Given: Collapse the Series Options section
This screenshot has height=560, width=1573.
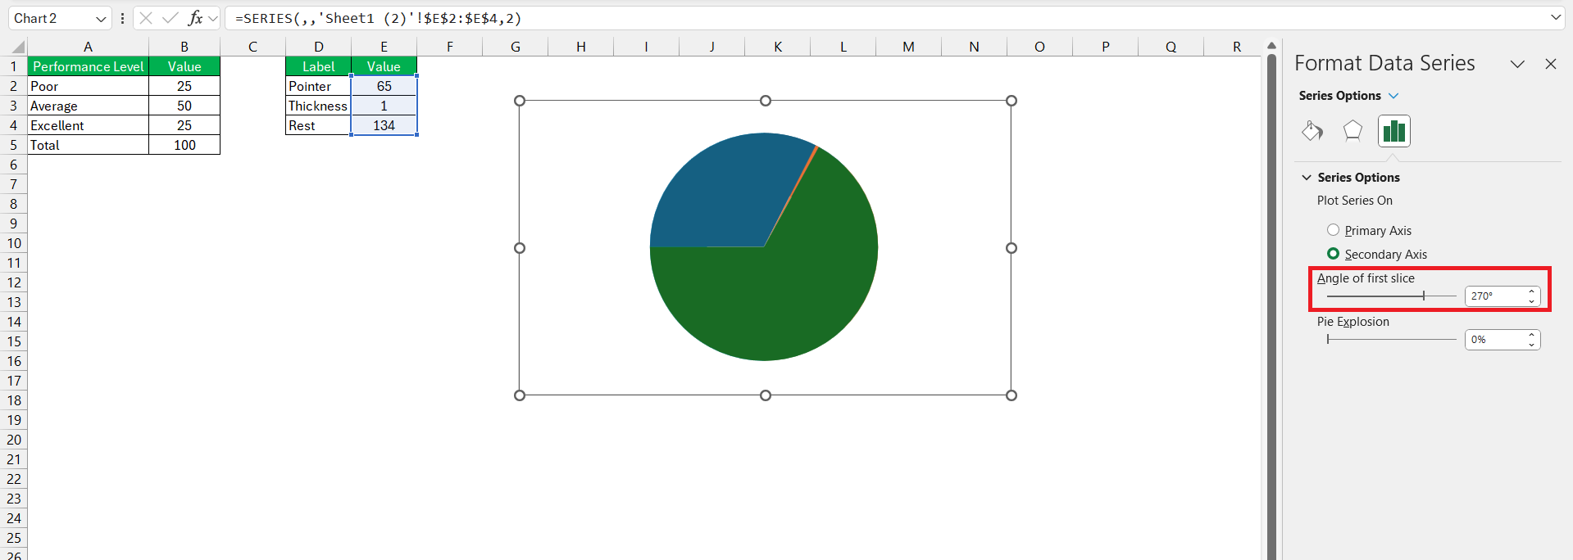Looking at the screenshot, I should [1307, 178].
